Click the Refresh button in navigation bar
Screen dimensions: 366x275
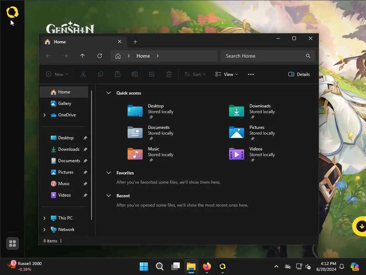[100, 56]
